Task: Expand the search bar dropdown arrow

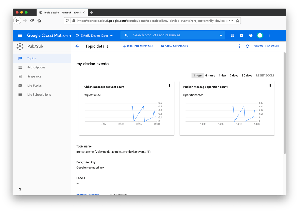Action: pos(221,36)
